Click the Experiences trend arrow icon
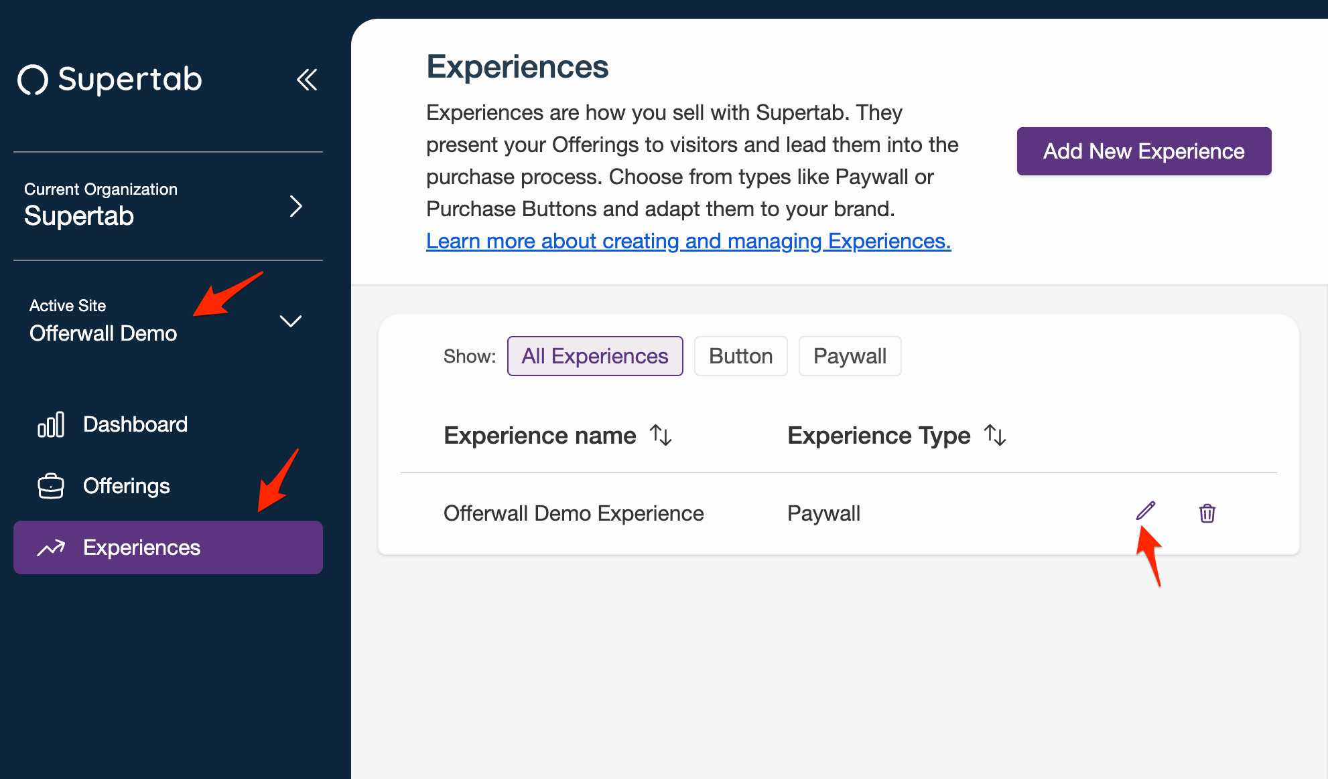 51,548
